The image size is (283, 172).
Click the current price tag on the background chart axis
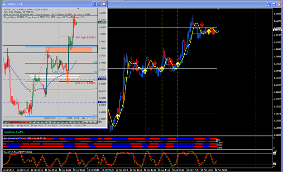(278, 30)
